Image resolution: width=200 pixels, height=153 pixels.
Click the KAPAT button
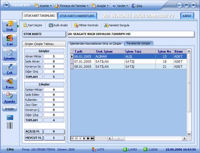click(187, 16)
